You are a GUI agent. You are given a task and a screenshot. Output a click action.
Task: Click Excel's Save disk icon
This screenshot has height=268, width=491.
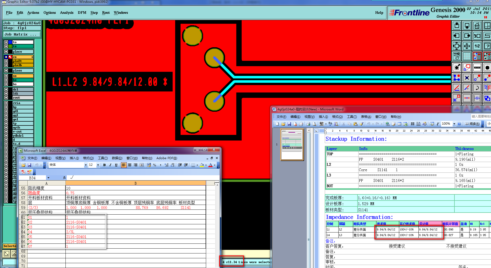(x=29, y=165)
